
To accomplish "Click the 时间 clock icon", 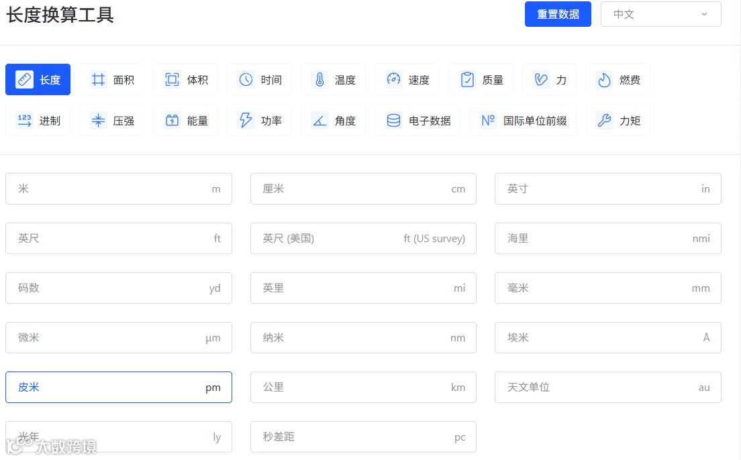I will click(246, 80).
